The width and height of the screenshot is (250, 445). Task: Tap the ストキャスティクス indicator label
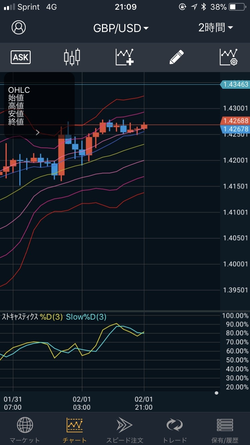point(20,317)
